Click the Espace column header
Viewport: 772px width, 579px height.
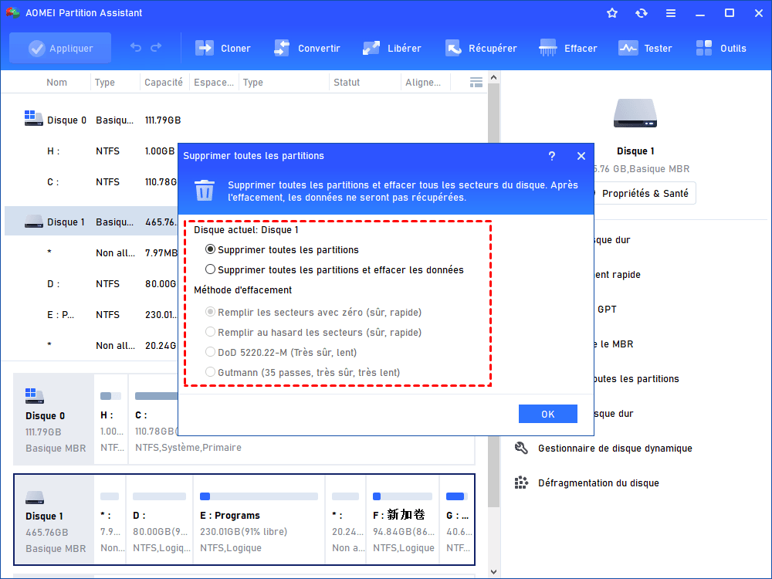tap(213, 83)
